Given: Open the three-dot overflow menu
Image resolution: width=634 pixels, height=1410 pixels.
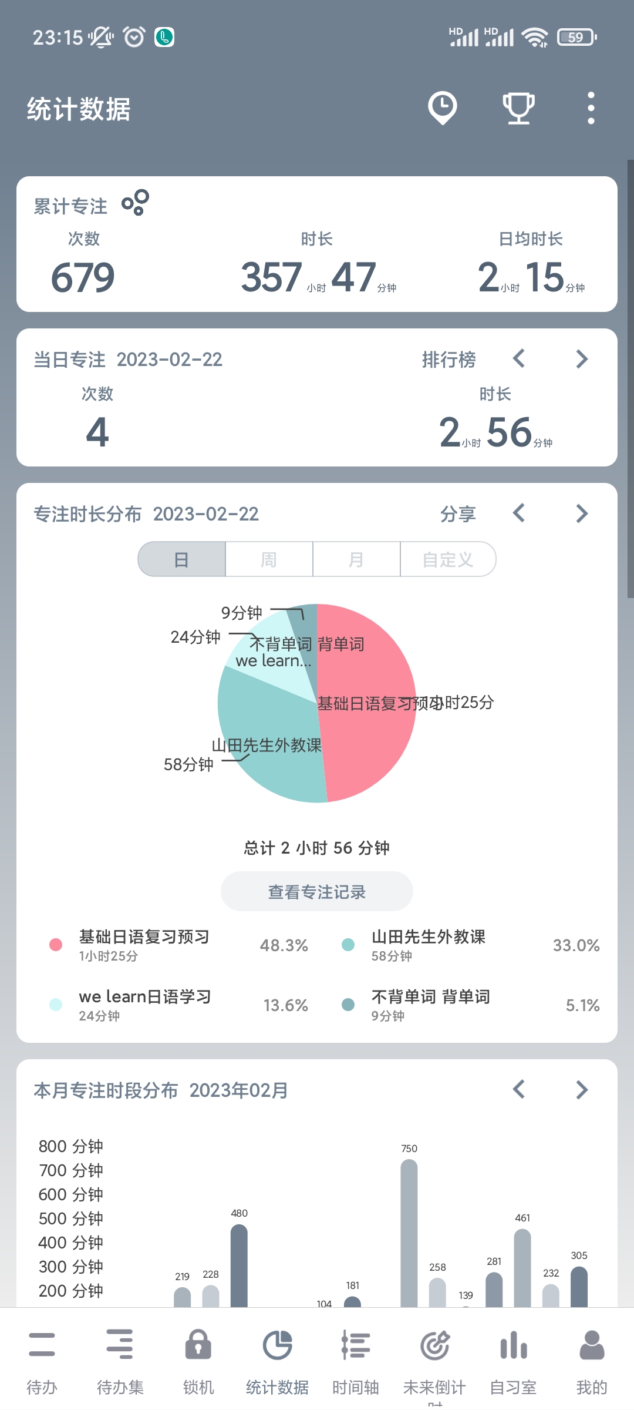Looking at the screenshot, I should (591, 108).
